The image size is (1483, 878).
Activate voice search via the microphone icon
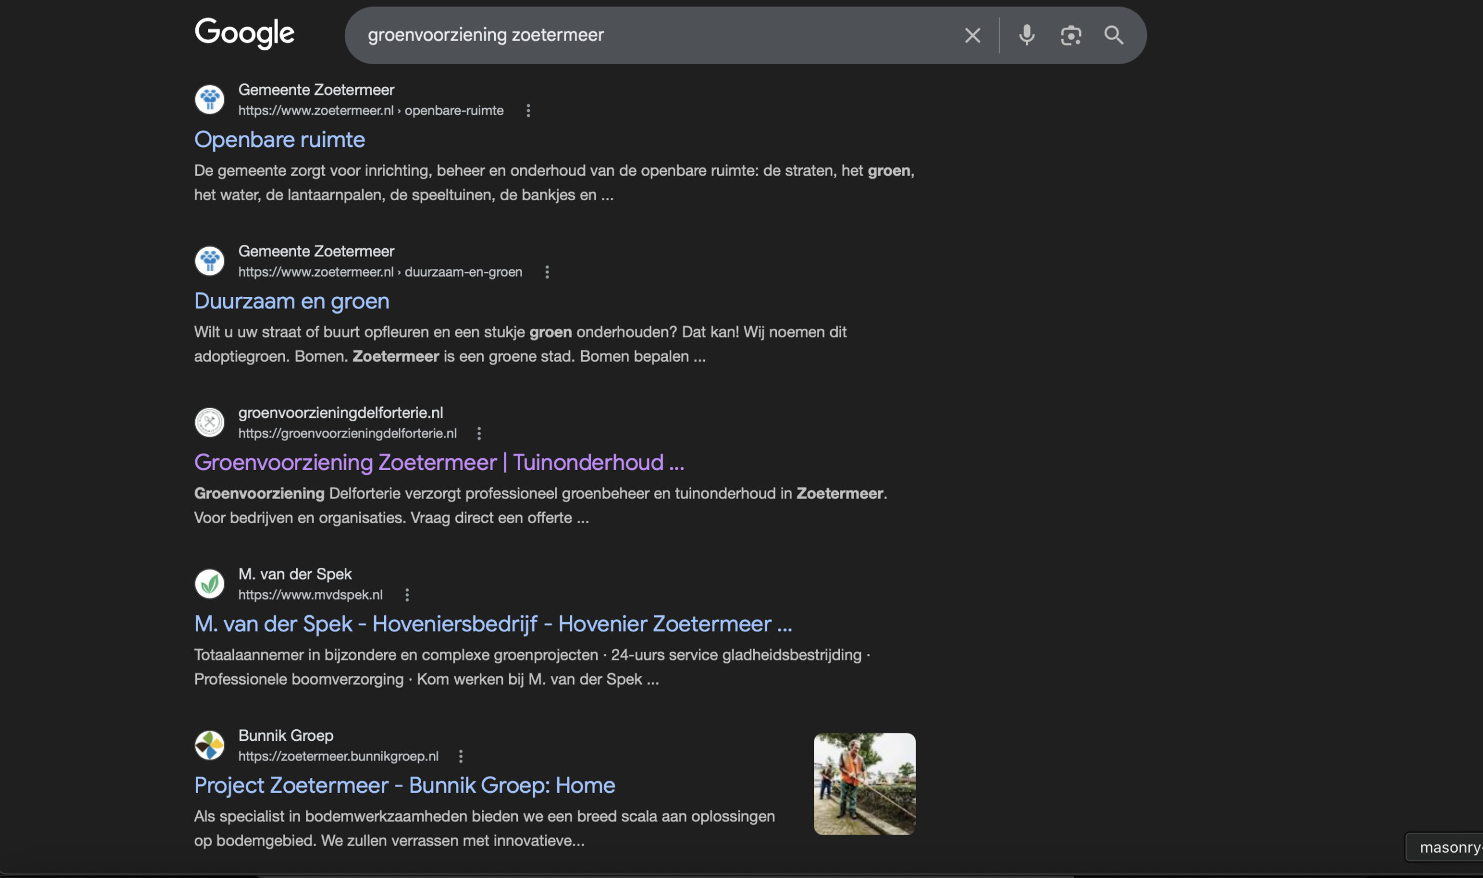[1026, 35]
